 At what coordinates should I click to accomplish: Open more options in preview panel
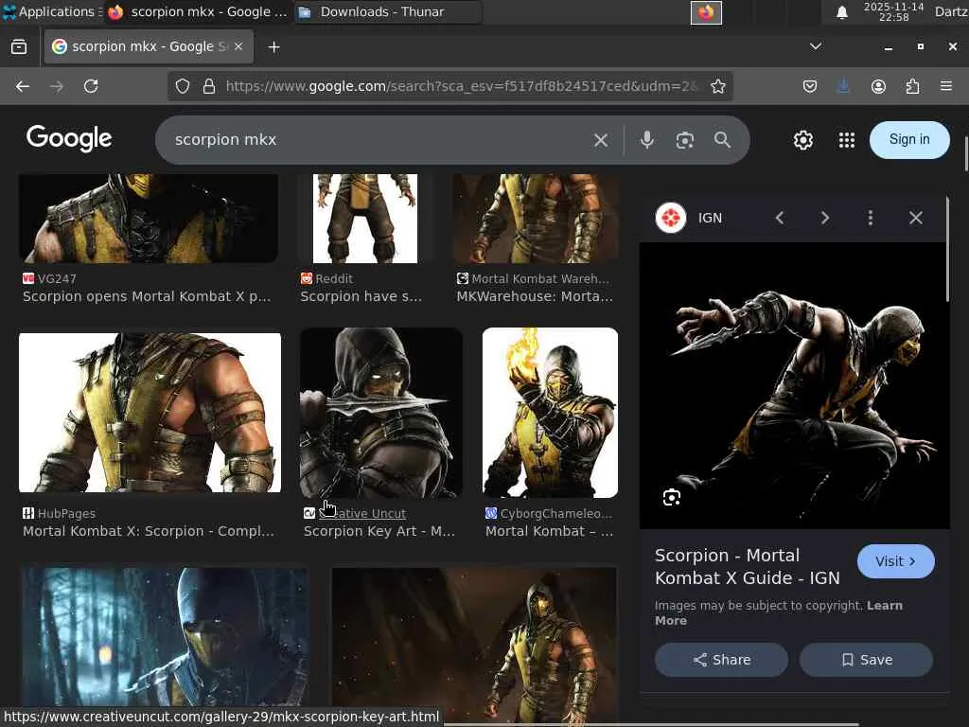click(871, 218)
